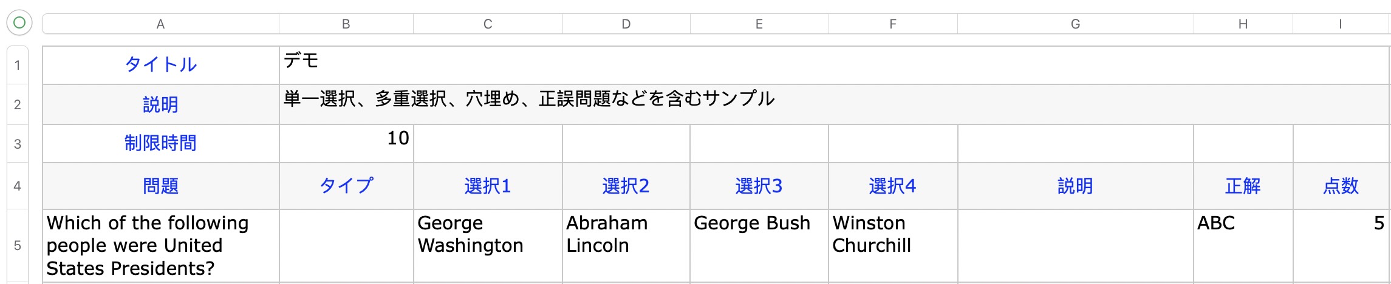Select the question cell about United States Presidents

[x=160, y=246]
